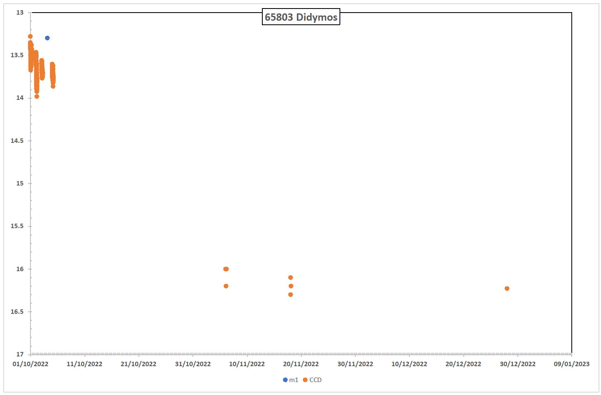
Task: Click the orange CCD legend marker
Action: (x=305, y=380)
